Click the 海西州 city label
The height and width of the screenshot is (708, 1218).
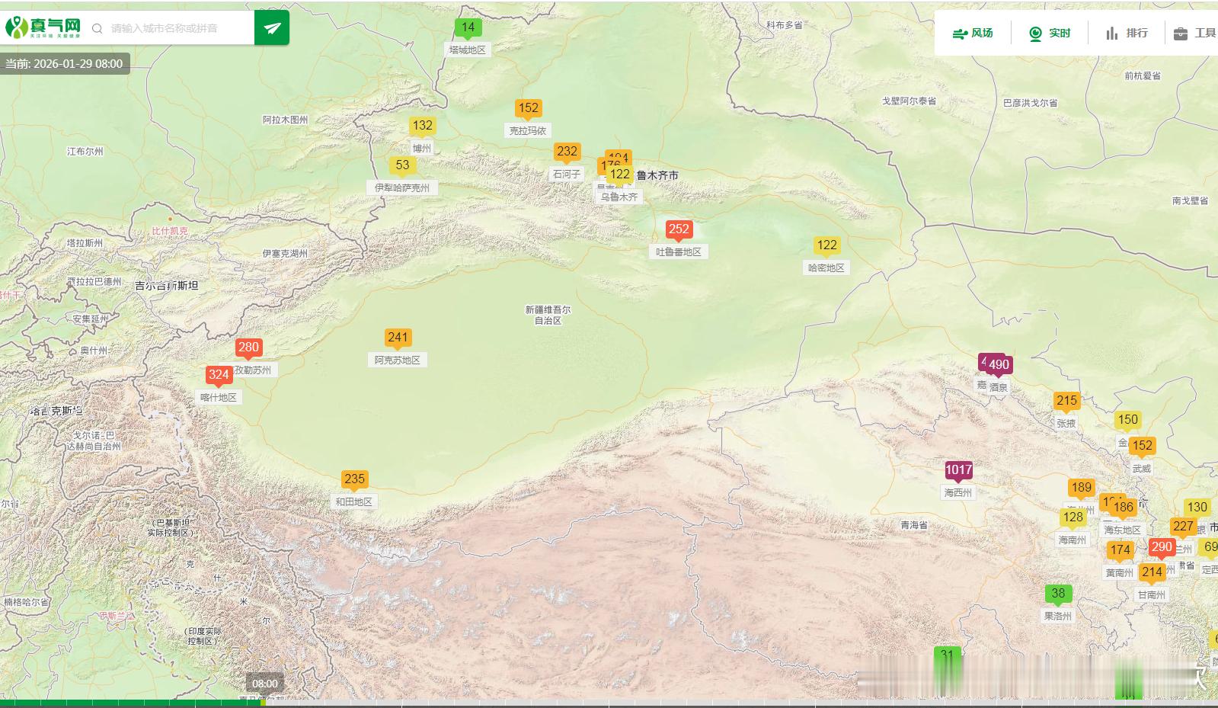click(x=957, y=492)
